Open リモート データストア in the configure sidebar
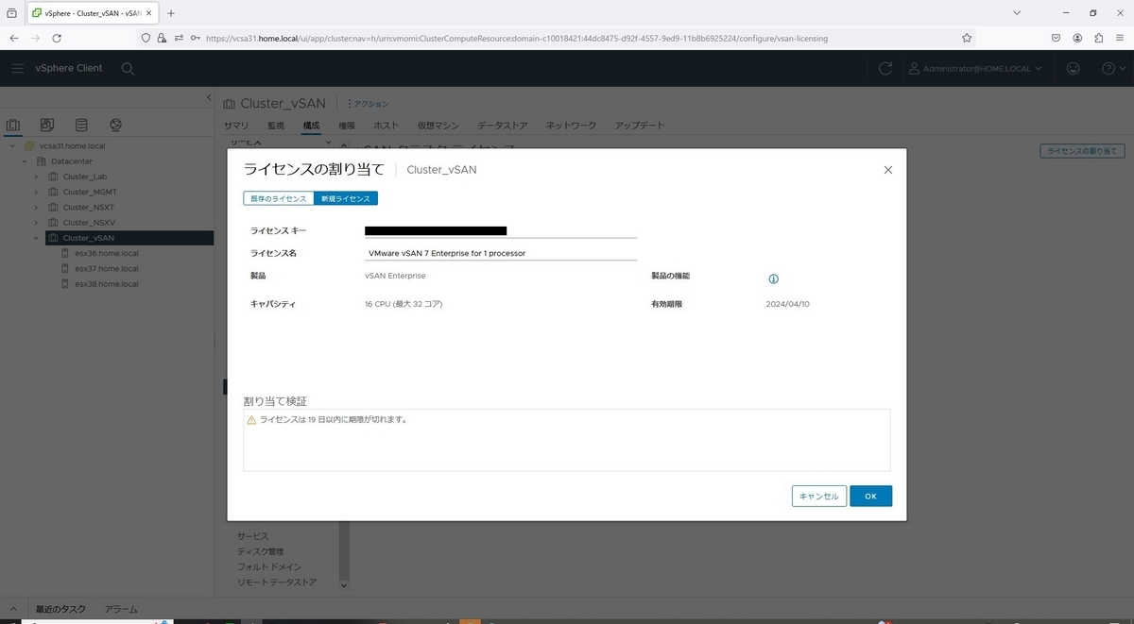 click(277, 582)
